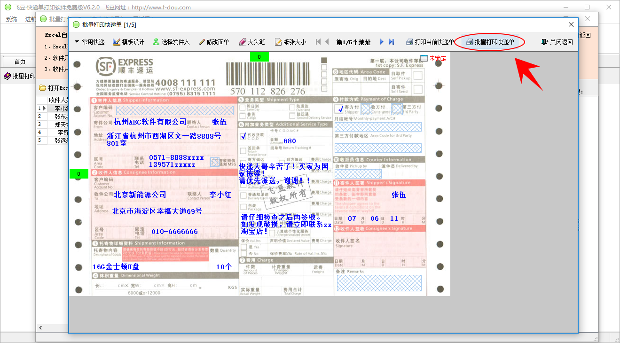Viewport: 620px width, 343px height.
Task: Open 修改面单 to edit the waybill
Action: tap(213, 42)
